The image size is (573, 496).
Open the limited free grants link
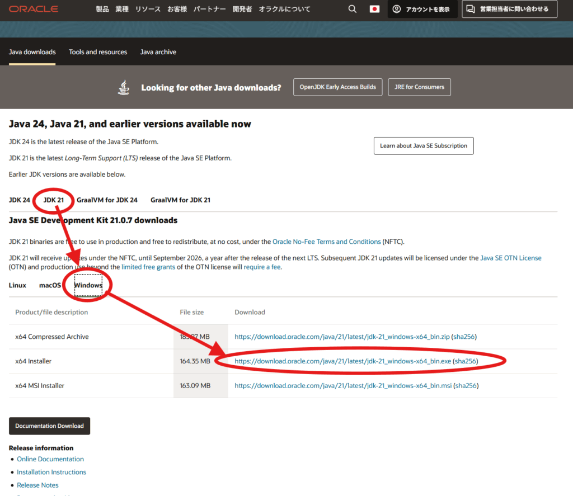pyautogui.click(x=148, y=267)
